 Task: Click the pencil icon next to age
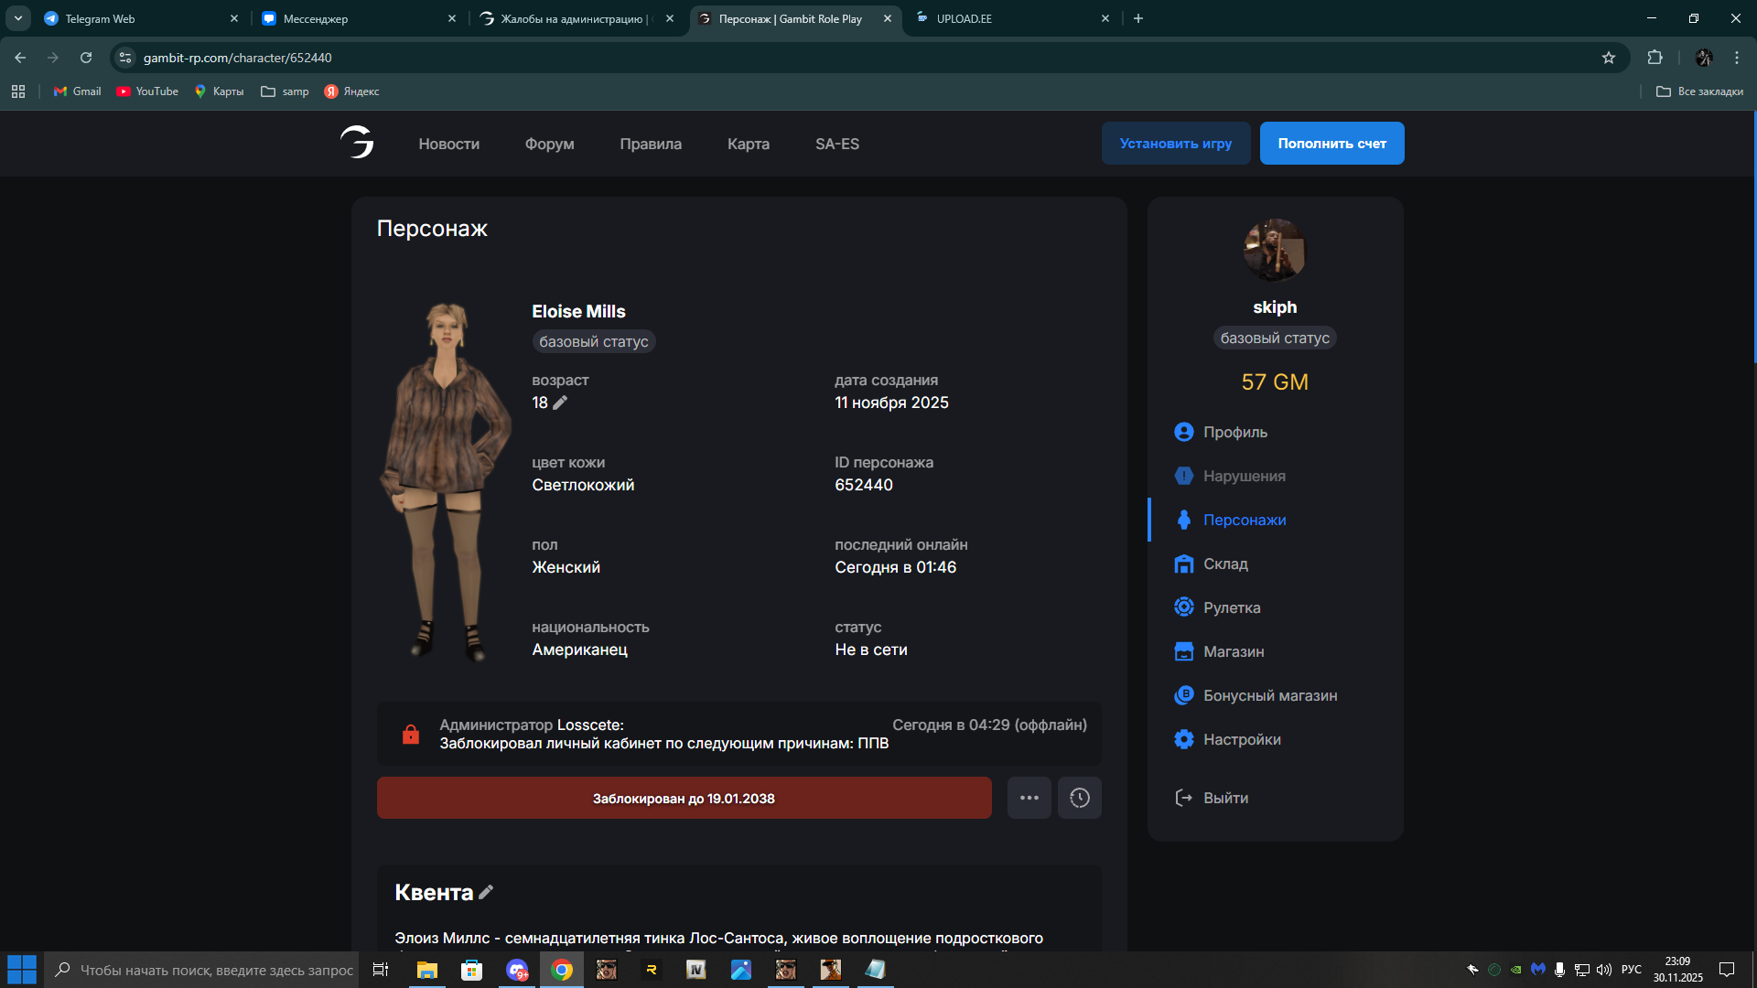pos(560,403)
